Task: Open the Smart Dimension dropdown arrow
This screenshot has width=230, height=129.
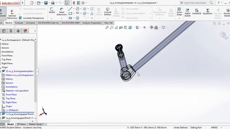Action: [x=61, y=18]
